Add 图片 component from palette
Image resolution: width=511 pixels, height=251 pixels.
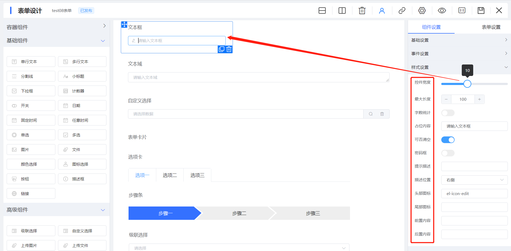(x=31, y=149)
